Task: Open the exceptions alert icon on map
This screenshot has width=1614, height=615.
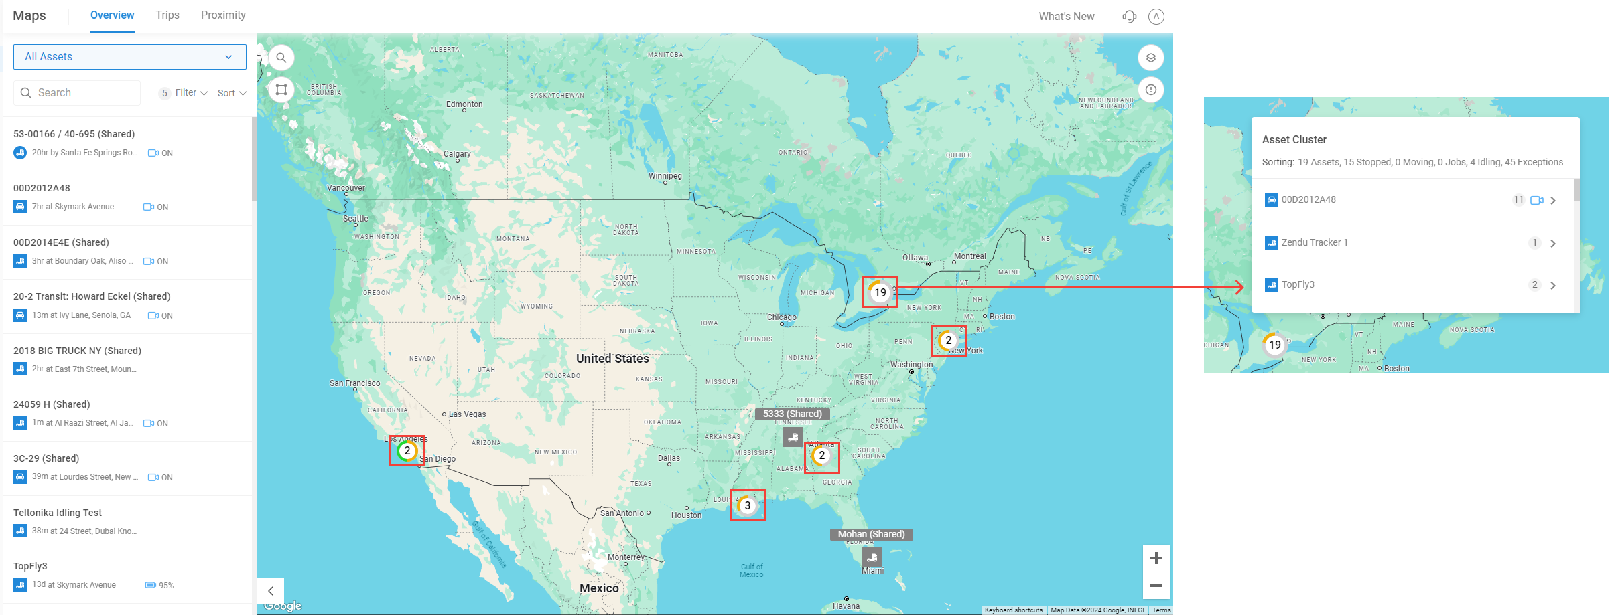Action: tap(1150, 90)
